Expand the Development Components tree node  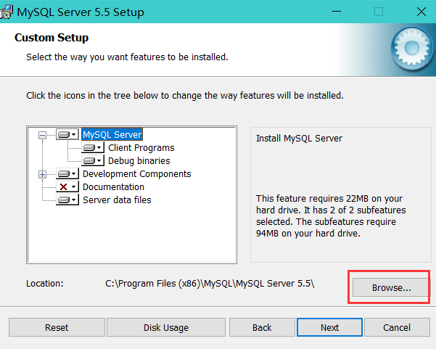point(42,174)
